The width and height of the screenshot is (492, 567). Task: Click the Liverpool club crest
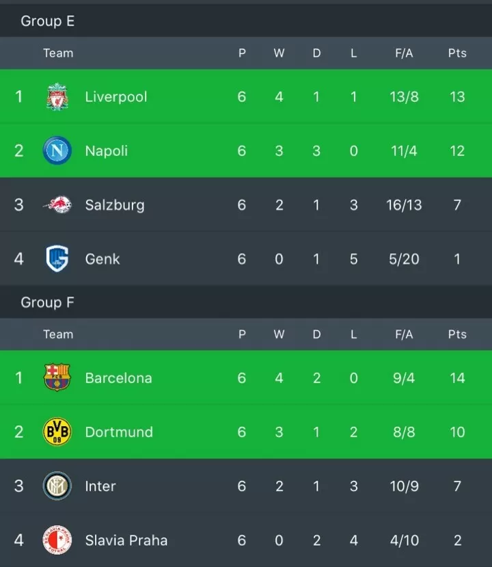click(57, 96)
